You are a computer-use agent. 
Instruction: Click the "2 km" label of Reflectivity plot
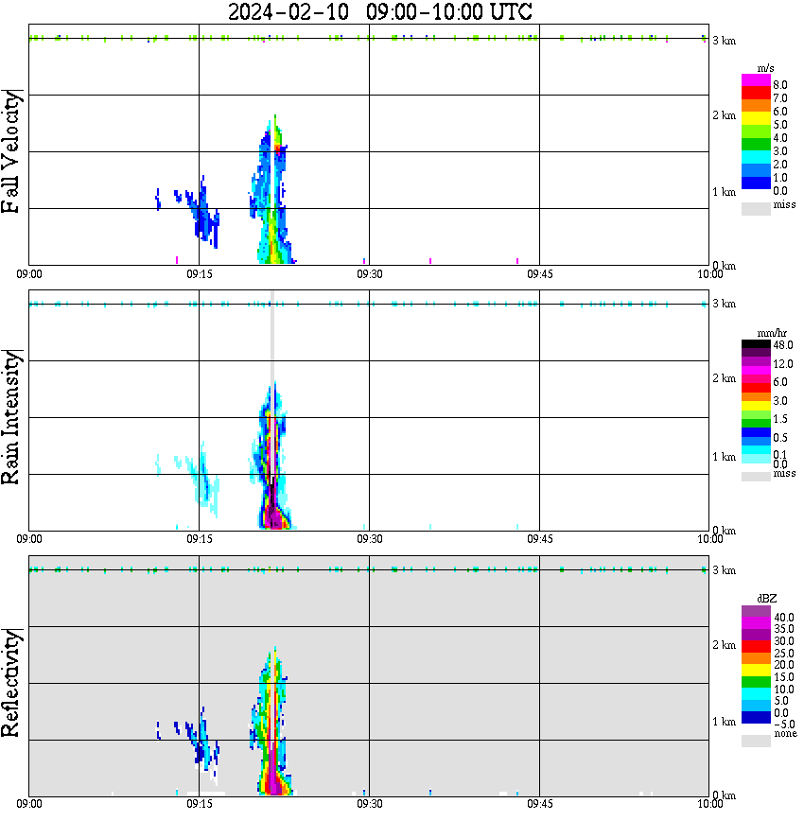(x=724, y=645)
